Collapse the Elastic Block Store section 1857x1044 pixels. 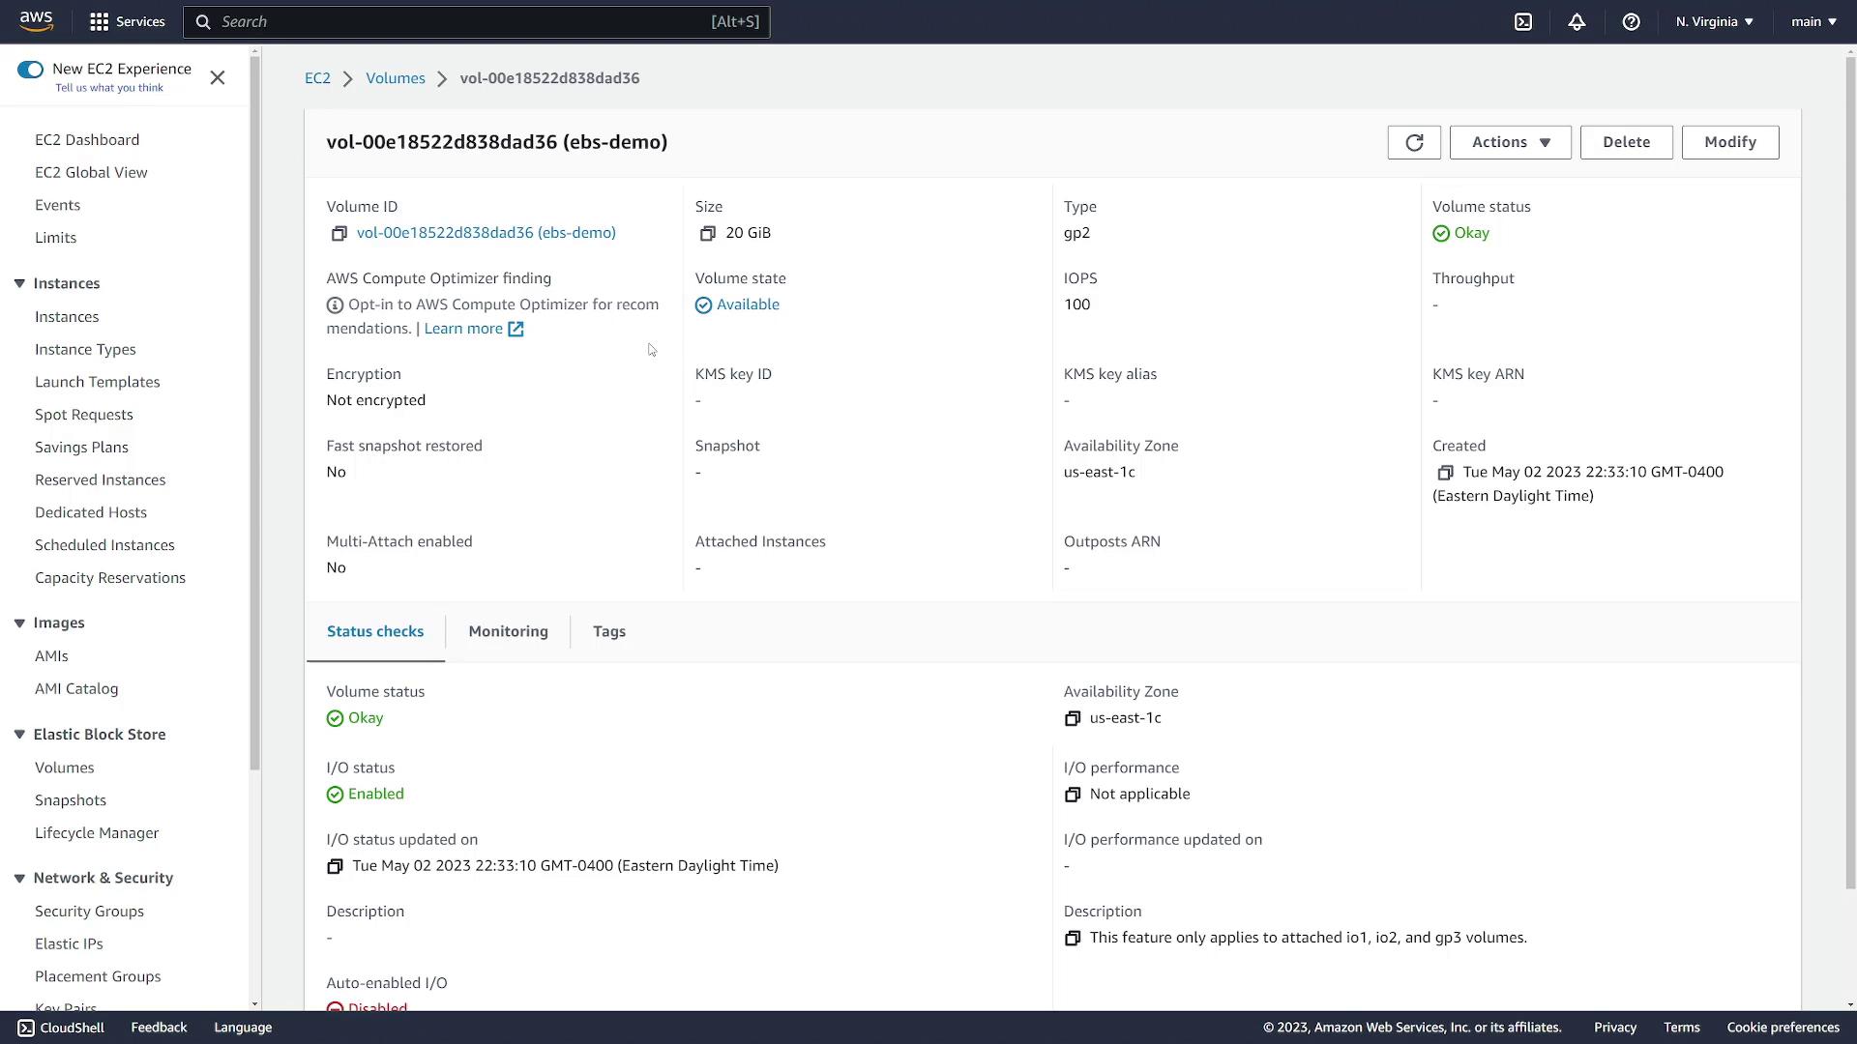(x=19, y=735)
